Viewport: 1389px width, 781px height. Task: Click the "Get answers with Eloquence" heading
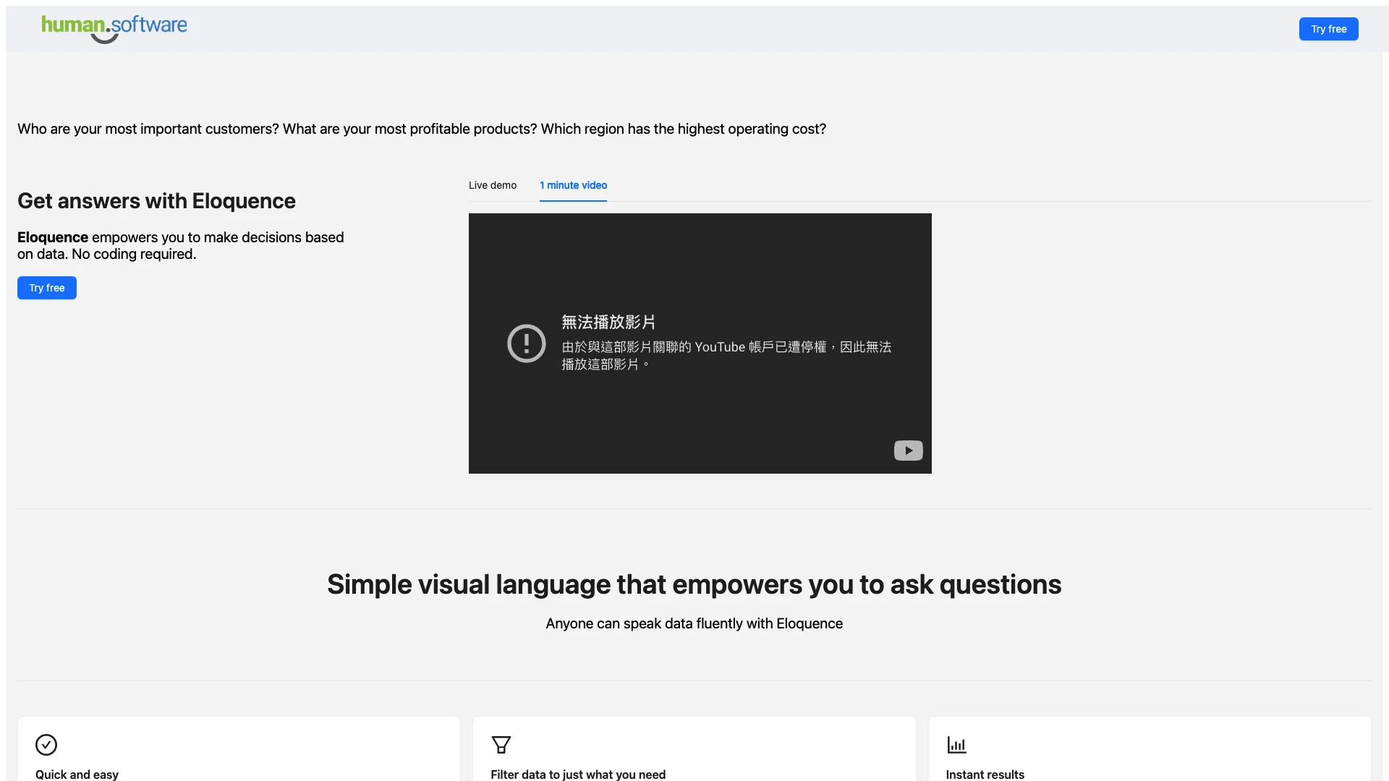[x=156, y=201]
